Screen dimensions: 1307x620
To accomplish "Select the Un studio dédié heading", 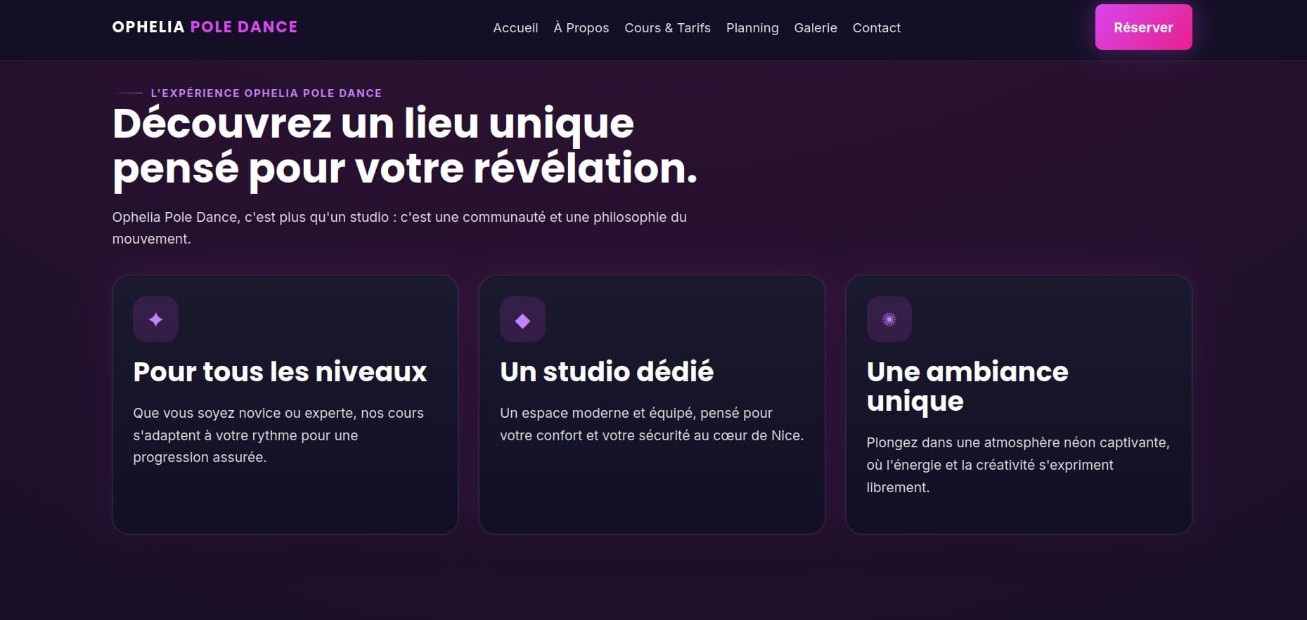I will click(x=607, y=371).
